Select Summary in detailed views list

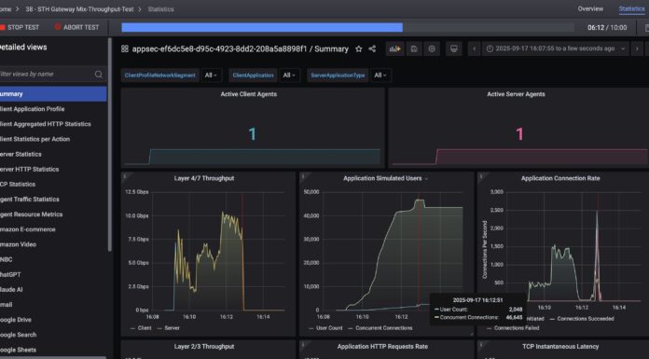click(x=53, y=94)
